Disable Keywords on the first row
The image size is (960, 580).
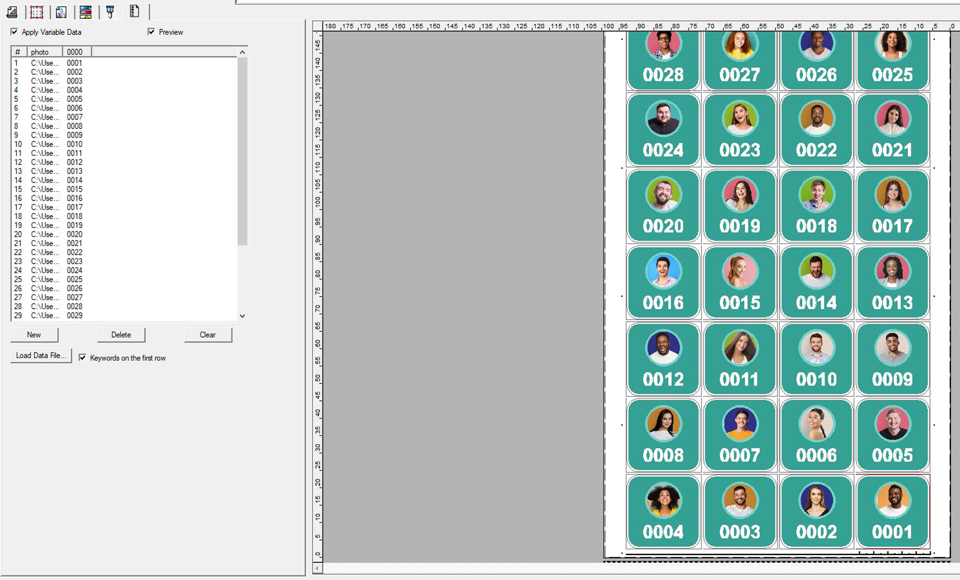click(83, 357)
